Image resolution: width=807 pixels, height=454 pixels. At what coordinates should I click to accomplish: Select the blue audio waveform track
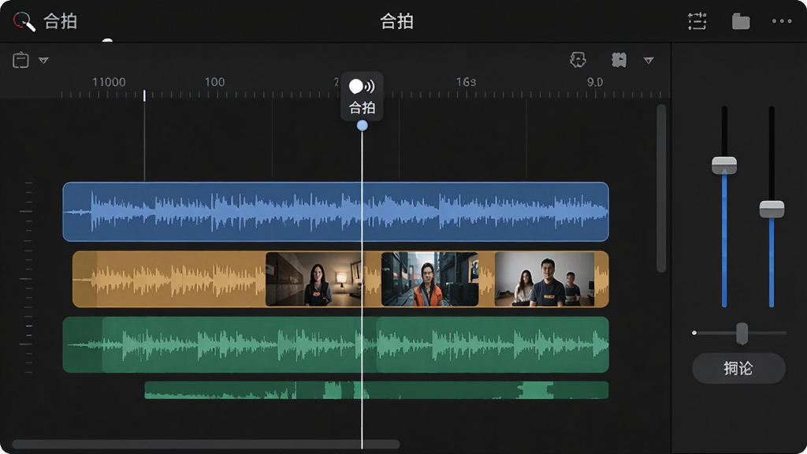[336, 211]
